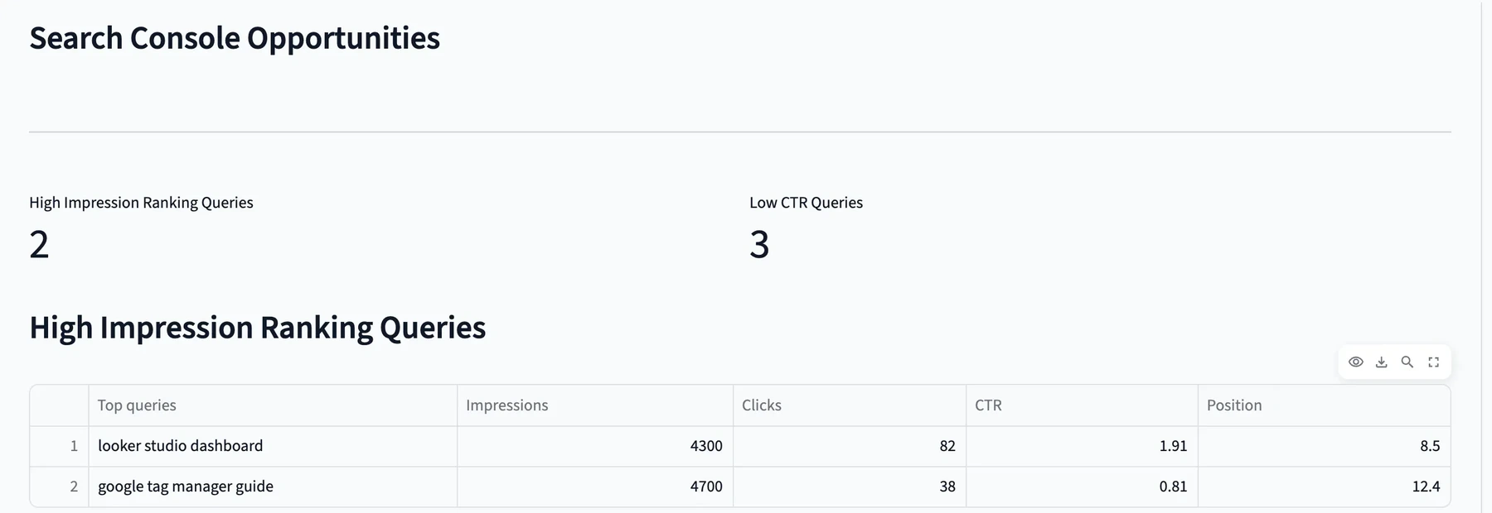The height and width of the screenshot is (513, 1492).
Task: Sort by Position column header
Action: (1324, 405)
